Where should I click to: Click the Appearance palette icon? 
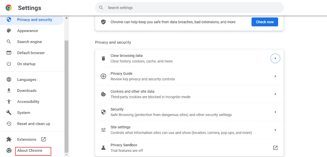coord(9,31)
